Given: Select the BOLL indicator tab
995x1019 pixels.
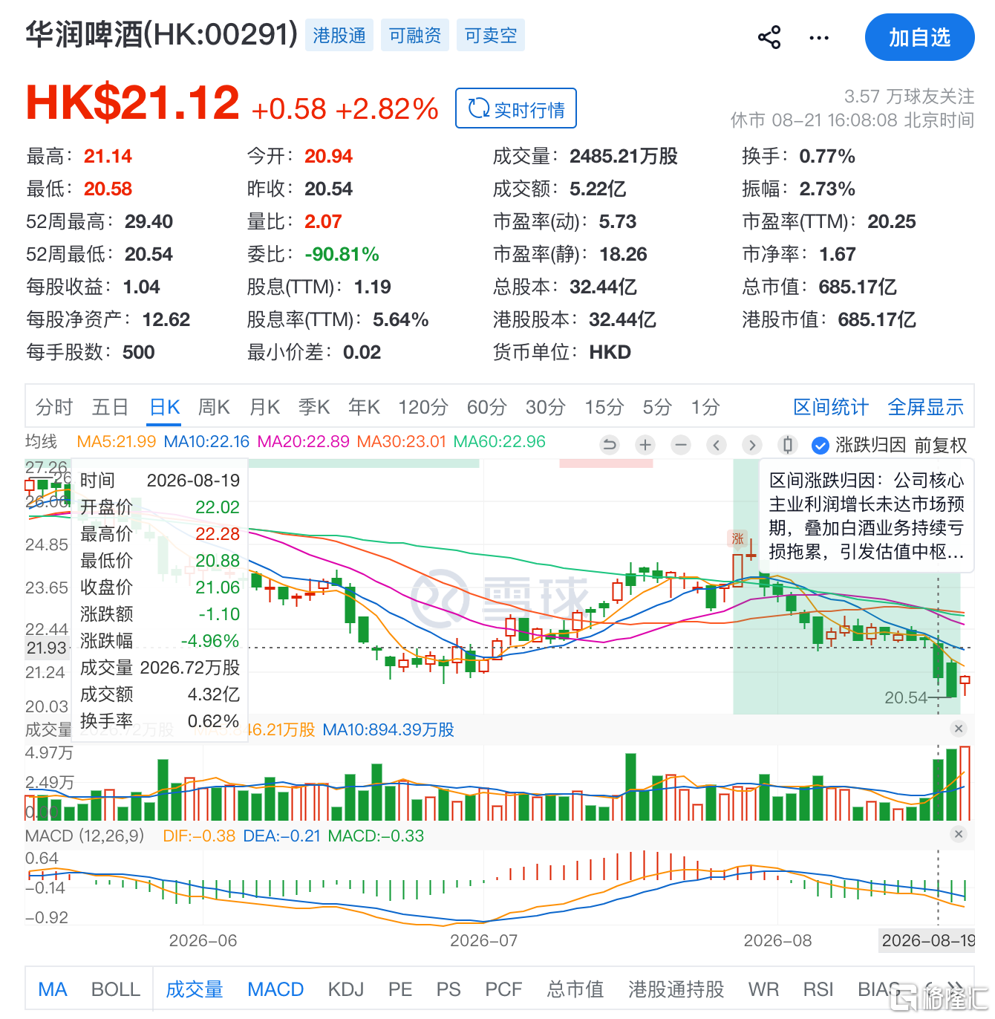Looking at the screenshot, I should tap(116, 989).
